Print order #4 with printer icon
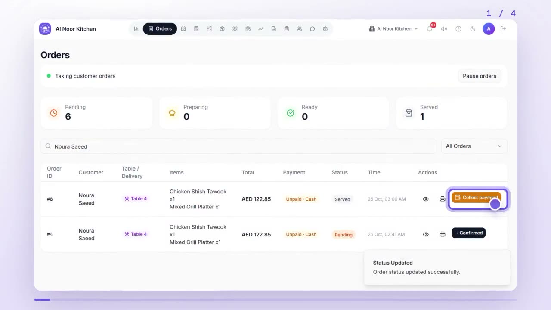The image size is (551, 310). pyautogui.click(x=442, y=235)
